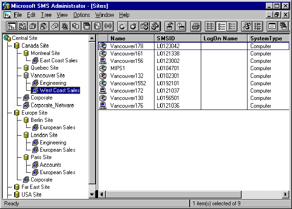Click the radio-wave Alerts toolbar icon
The width and height of the screenshot is (292, 209).
pos(109,26)
